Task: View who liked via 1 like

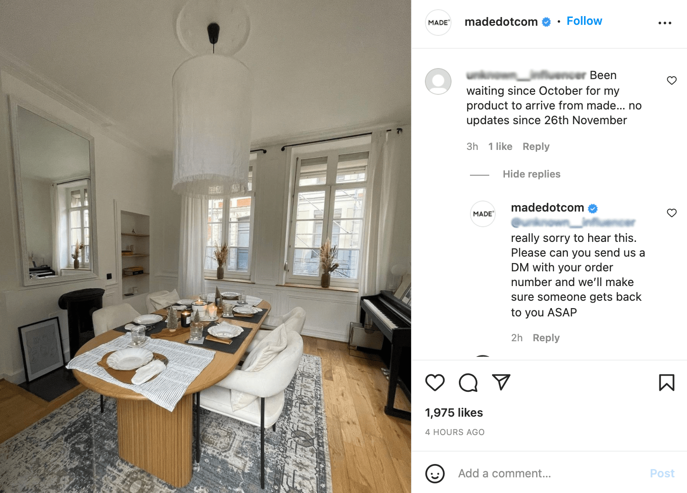Action: click(500, 147)
